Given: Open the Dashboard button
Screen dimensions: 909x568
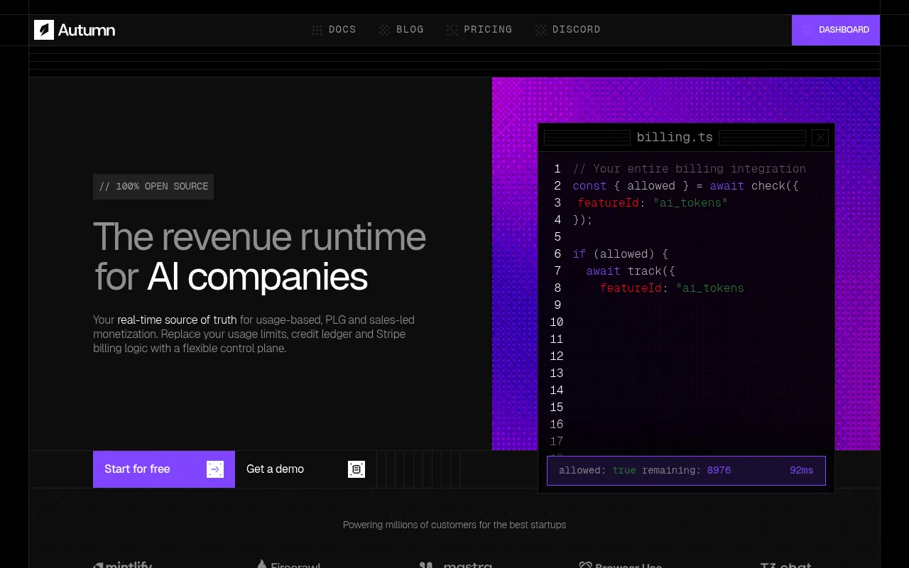Looking at the screenshot, I should tap(836, 30).
